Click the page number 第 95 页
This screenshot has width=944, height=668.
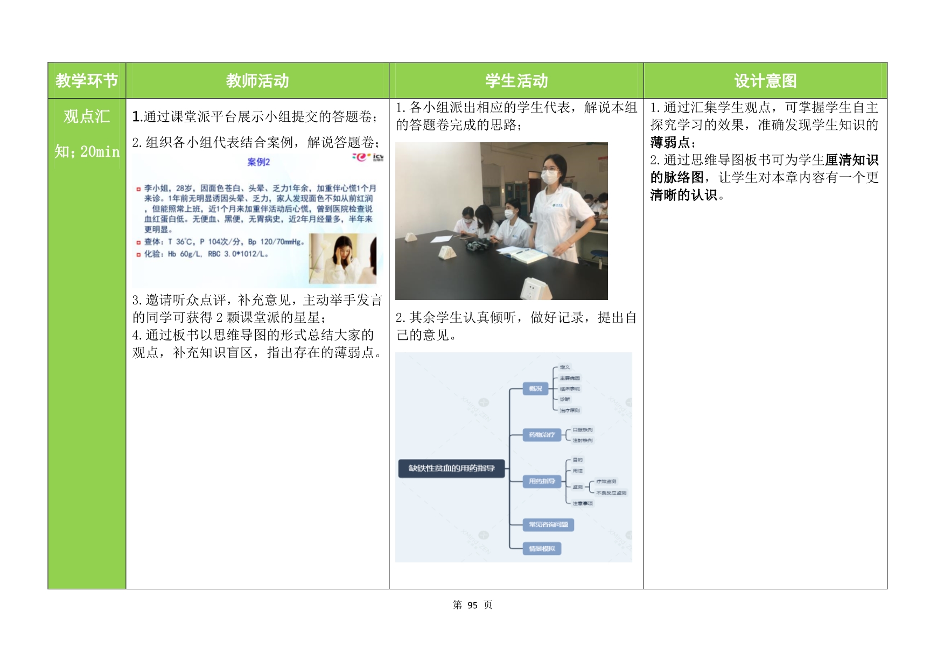point(472,605)
